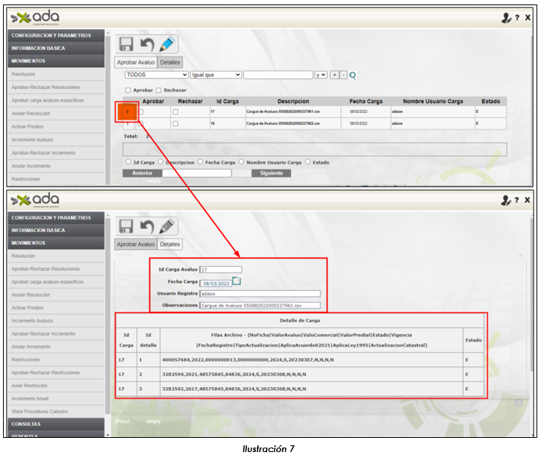Click undo arrow icon on the listing screen
The width and height of the screenshot is (541, 461).
click(x=147, y=46)
